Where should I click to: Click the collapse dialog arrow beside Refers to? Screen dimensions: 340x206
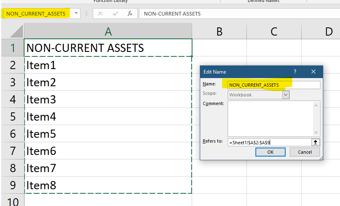click(315, 142)
